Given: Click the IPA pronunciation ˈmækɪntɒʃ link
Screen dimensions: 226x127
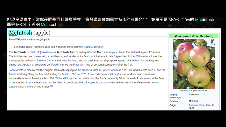Looking at the screenshot, I should 35,52.
